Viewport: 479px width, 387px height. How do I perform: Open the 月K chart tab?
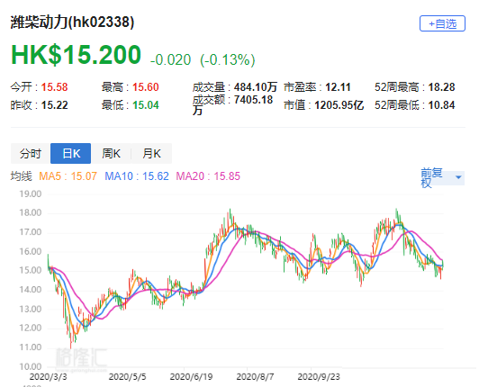pyautogui.click(x=151, y=153)
